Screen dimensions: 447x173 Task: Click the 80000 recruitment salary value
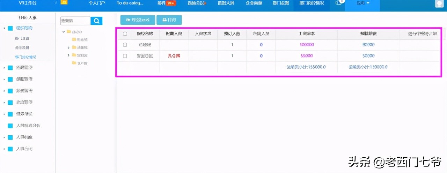coord(368,45)
